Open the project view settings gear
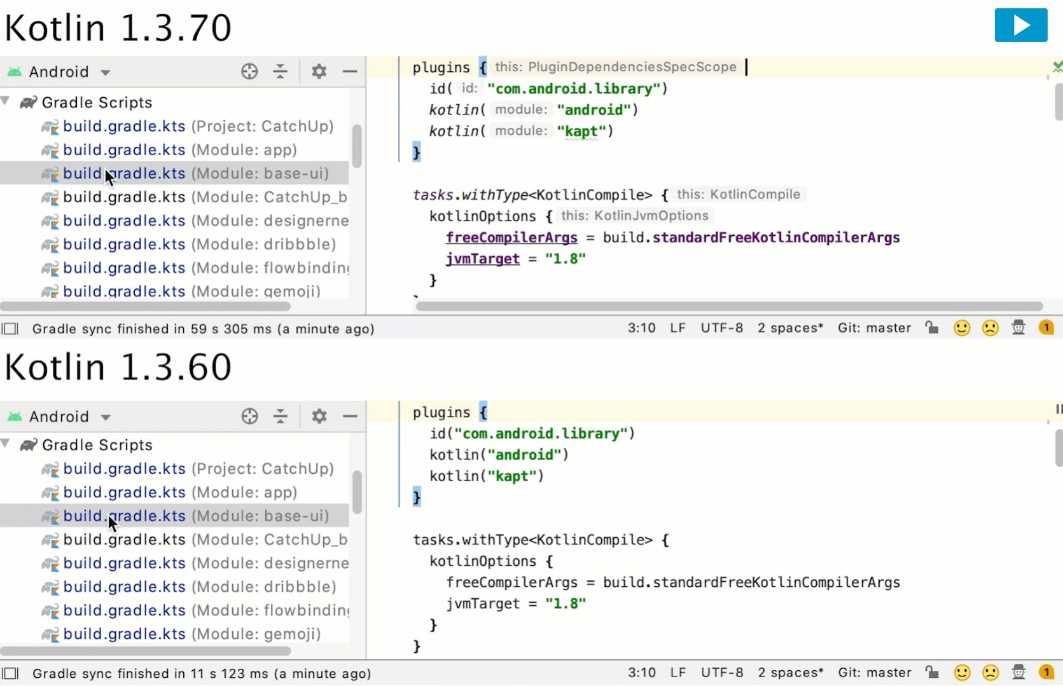This screenshot has height=686, width=1063. point(319,71)
